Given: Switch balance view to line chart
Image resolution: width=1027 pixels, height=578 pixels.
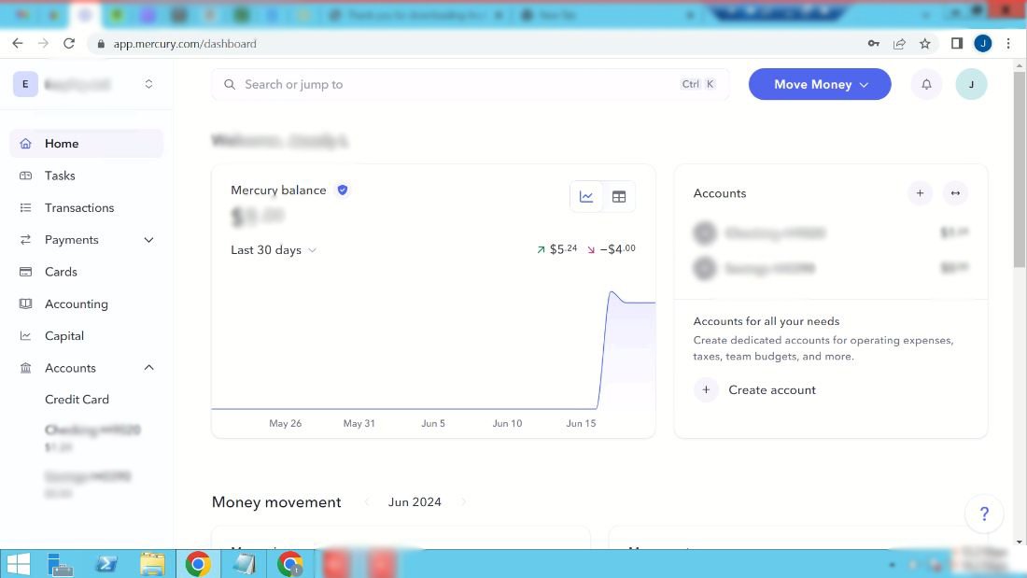Looking at the screenshot, I should click(x=586, y=197).
